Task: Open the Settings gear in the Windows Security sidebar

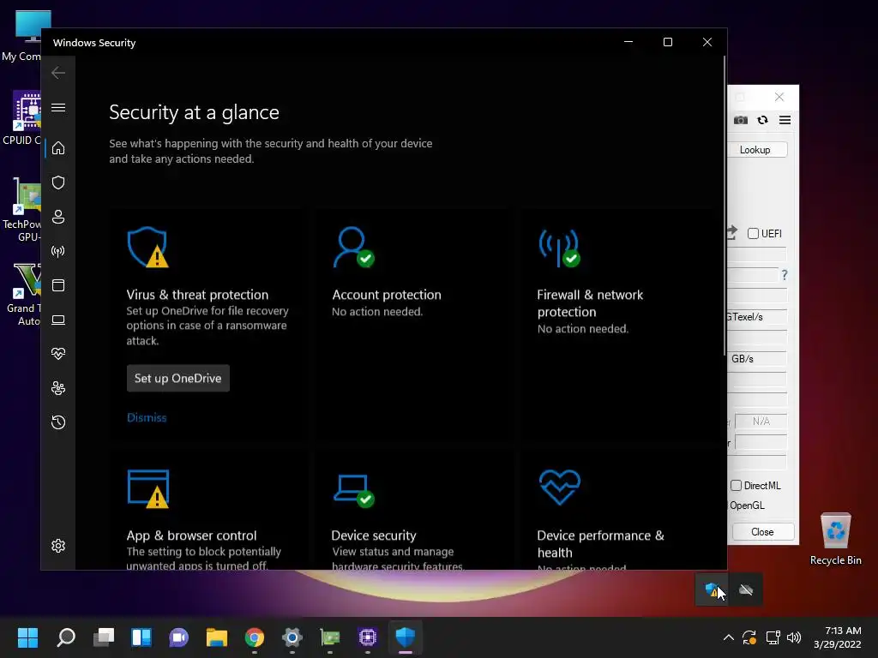Action: [58, 546]
